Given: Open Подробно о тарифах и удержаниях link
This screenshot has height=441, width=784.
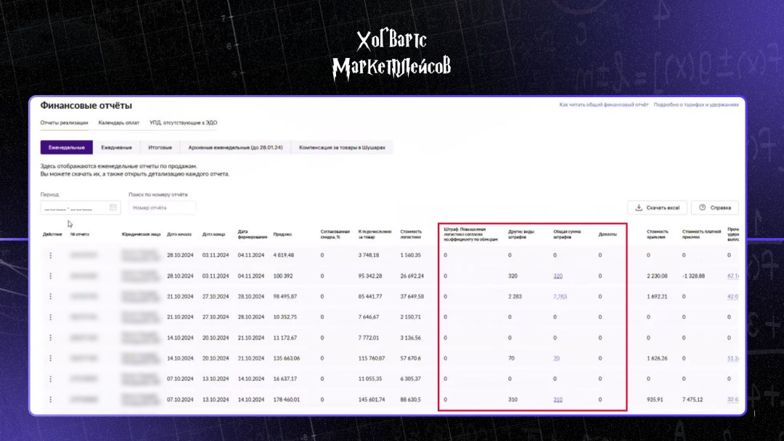Looking at the screenshot, I should 695,104.
